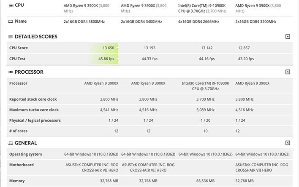The image size is (299, 187).
Task: Click the chip icon beside the PROCESSOR heading
Action: click(11, 72)
